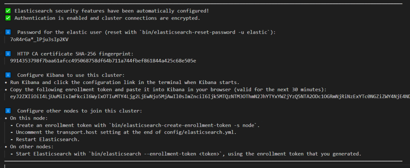The height and width of the screenshot is (168, 410).
Task: Click info icon beside Configure Kibana line
Action: pos(8,75)
